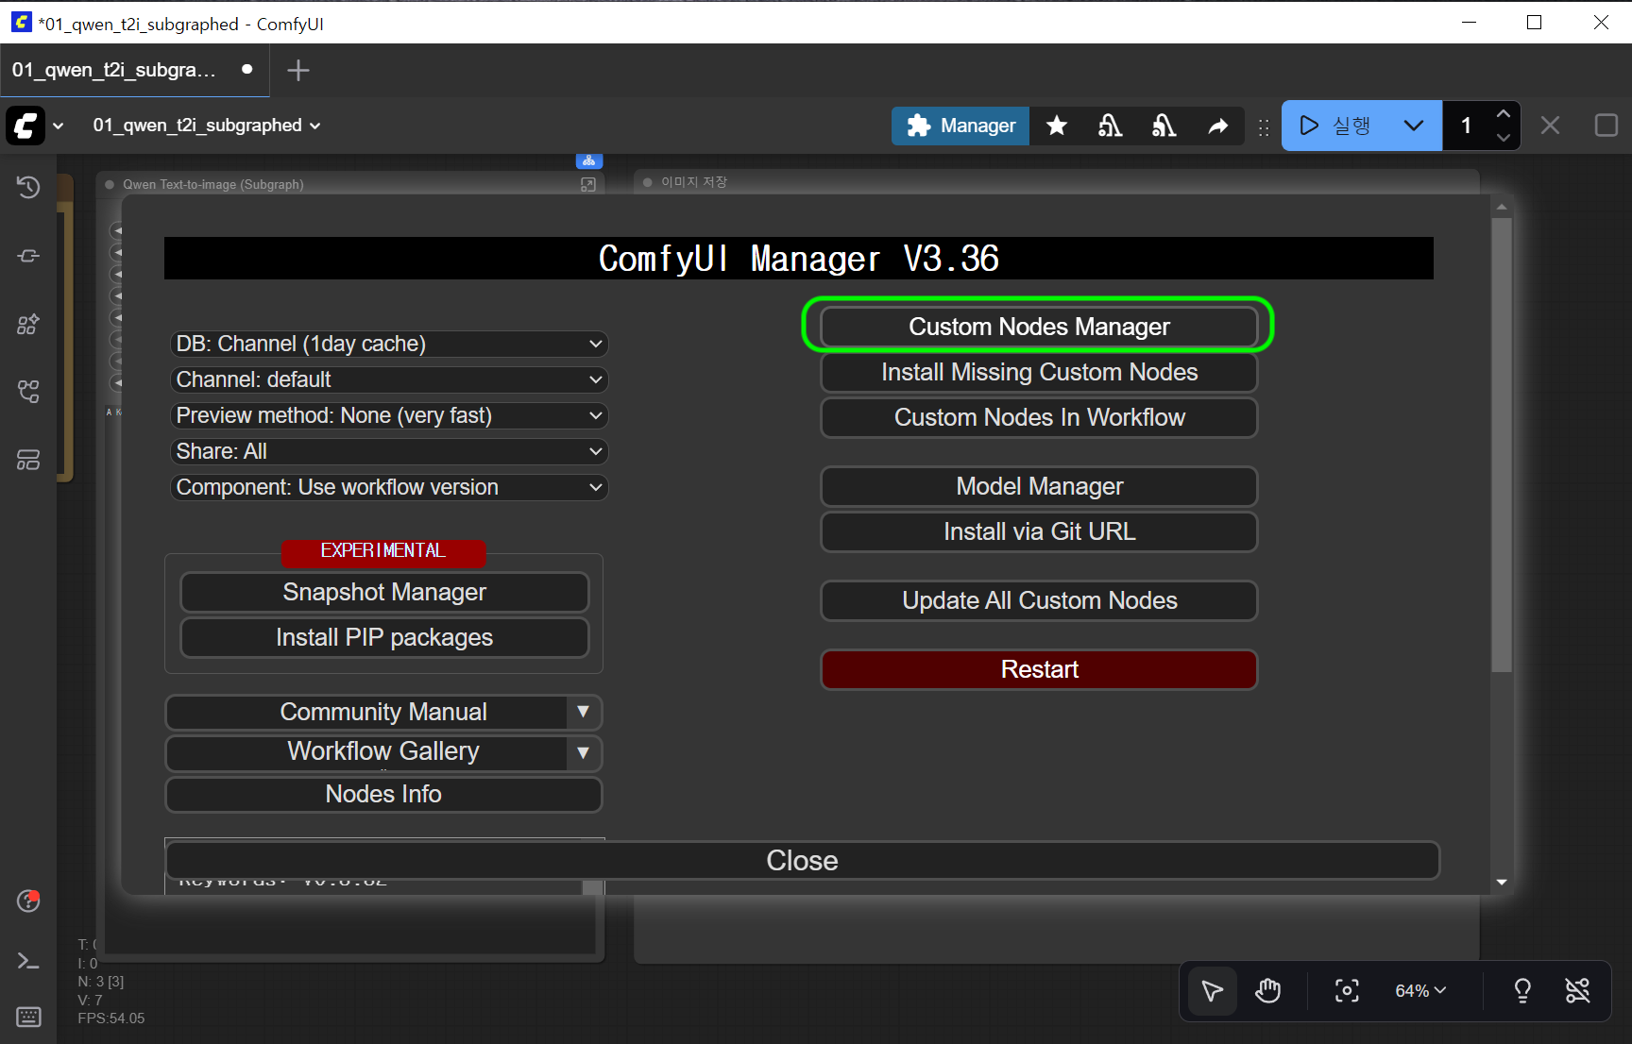Screen dimensions: 1632x1044
Task: Click the lightbulb focus mode icon
Action: click(x=1522, y=990)
